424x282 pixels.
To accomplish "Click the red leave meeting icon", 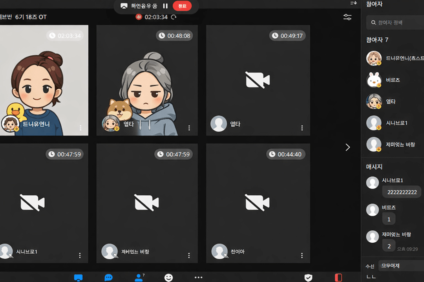I will point(338,278).
